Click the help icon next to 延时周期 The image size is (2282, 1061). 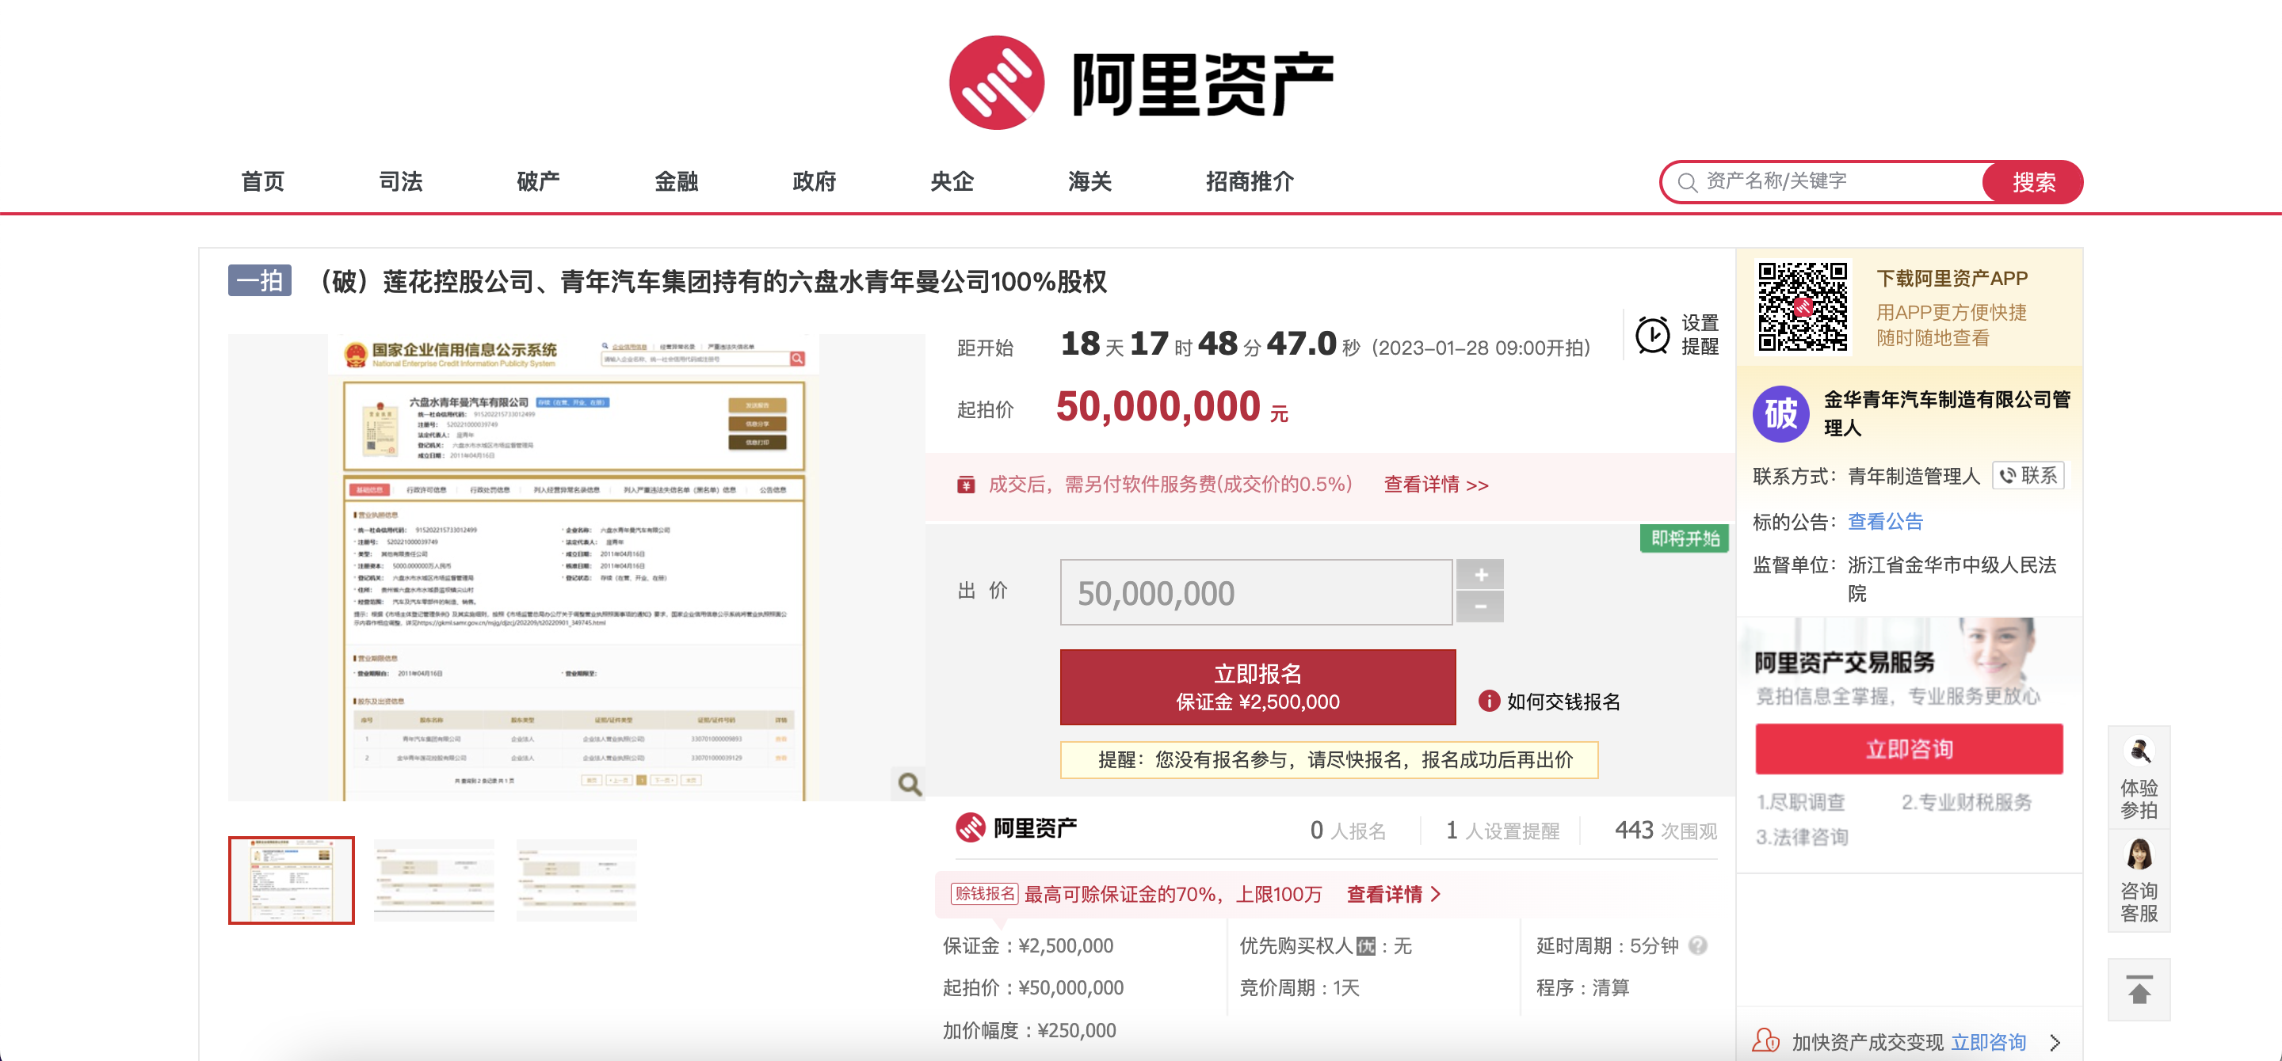[1697, 945]
